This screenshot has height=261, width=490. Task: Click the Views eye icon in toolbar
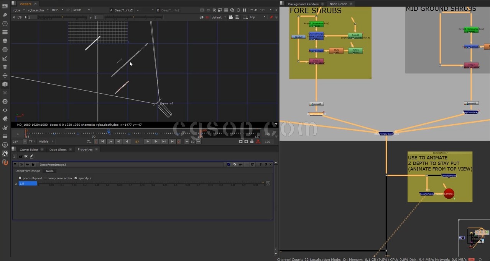click(x=5, y=110)
